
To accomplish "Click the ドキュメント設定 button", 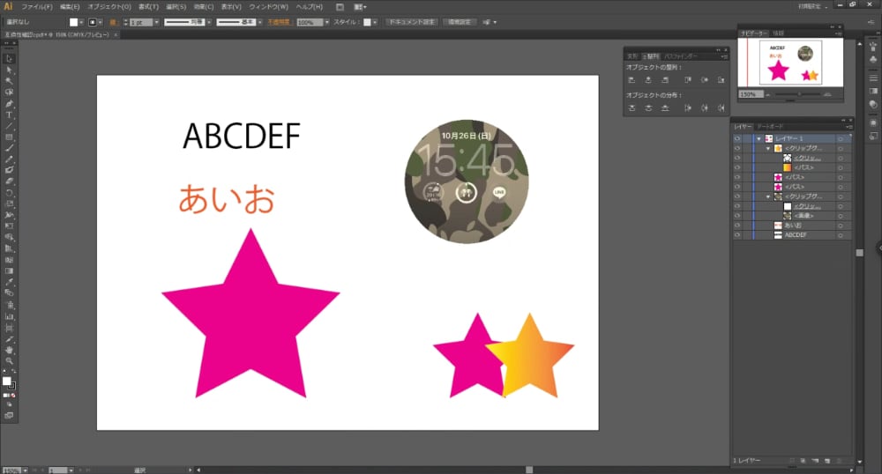I will tap(410, 21).
